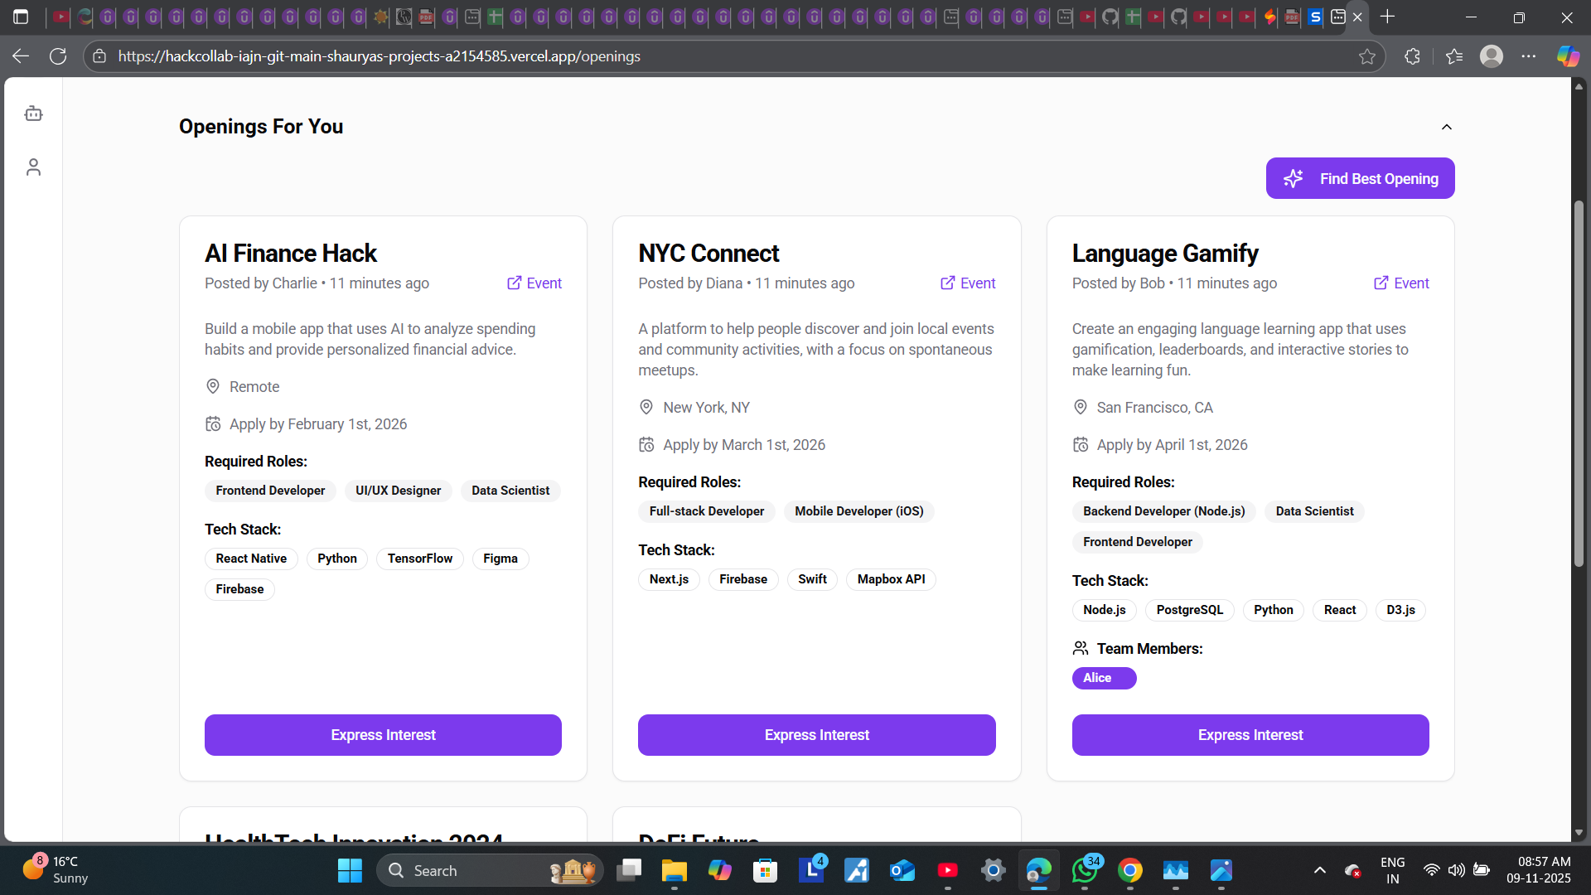The height and width of the screenshot is (895, 1591).
Task: Open Copilot from the browser toolbar
Action: click(1567, 56)
